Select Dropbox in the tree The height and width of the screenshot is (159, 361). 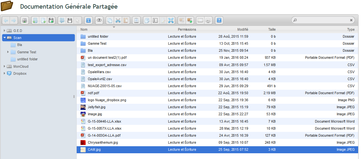tap(20, 73)
